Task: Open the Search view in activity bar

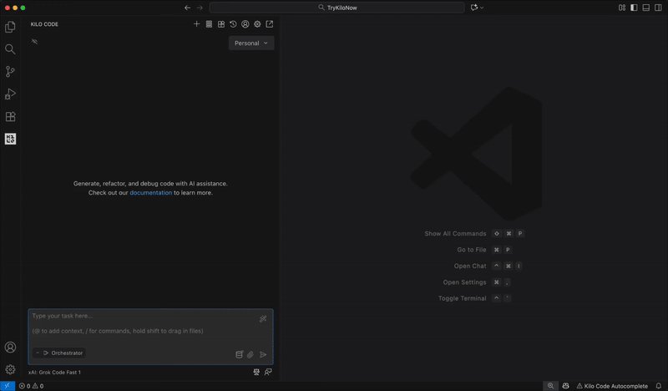Action: click(10, 49)
